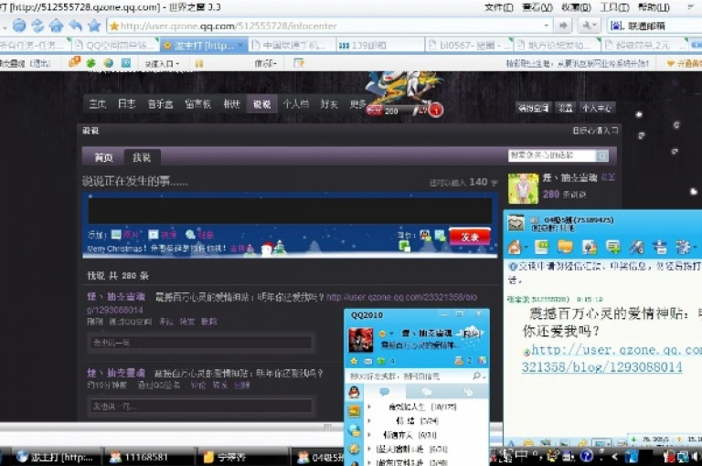Expand the second contact group [5/24] in QQ2010
The height and width of the screenshot is (466, 702).
pos(369,421)
